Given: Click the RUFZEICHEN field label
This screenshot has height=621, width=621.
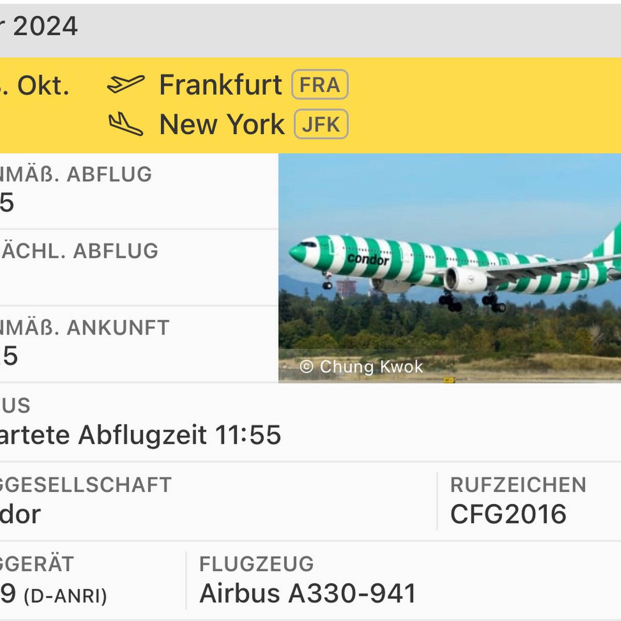Looking at the screenshot, I should (518, 485).
